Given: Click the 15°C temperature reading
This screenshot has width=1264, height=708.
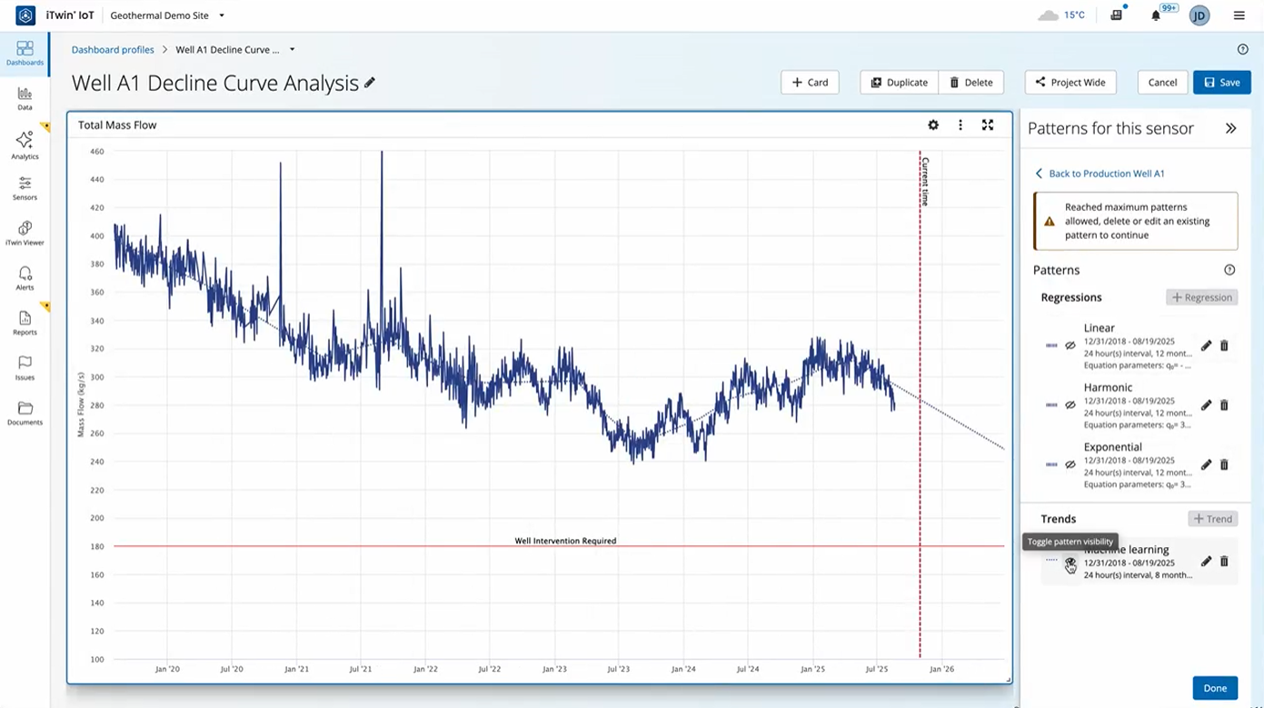Looking at the screenshot, I should pyautogui.click(x=1074, y=15).
